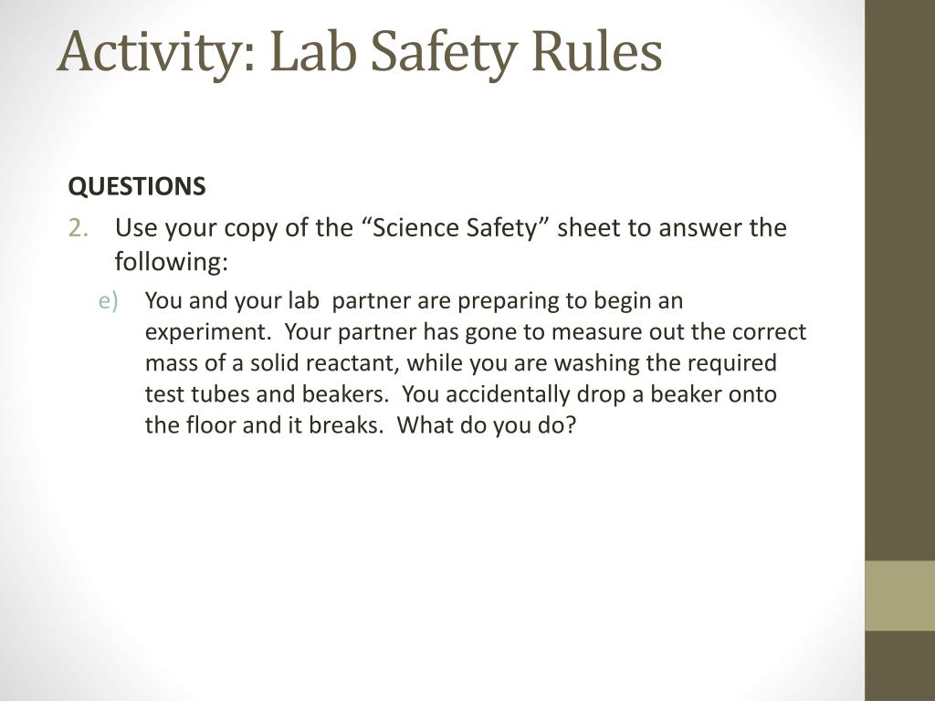Viewport: 935px width, 701px height.
Task: Click the word "Rules" in the title
Action: (x=596, y=51)
